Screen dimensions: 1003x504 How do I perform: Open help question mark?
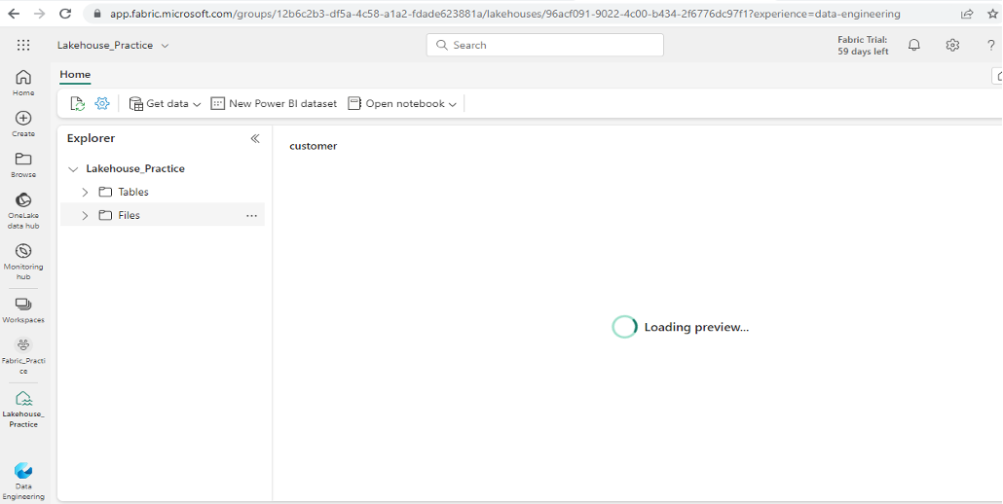(x=991, y=45)
